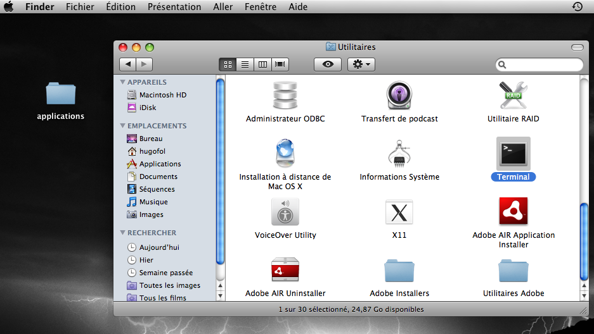
Task: Open the Édition menu
Action: click(x=121, y=7)
